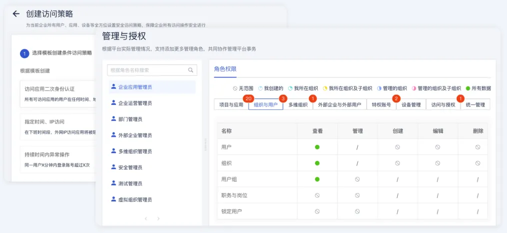Viewport: 507px width, 233px height.
Task: Go to next page of role list
Action: 158,219
